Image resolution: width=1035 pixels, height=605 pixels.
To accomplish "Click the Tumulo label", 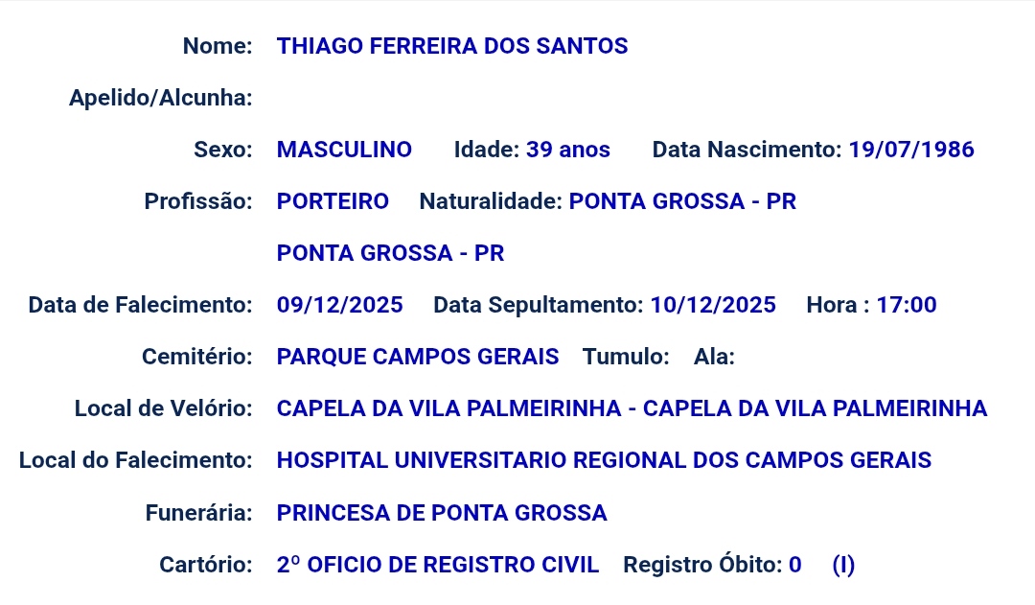I will tap(626, 357).
